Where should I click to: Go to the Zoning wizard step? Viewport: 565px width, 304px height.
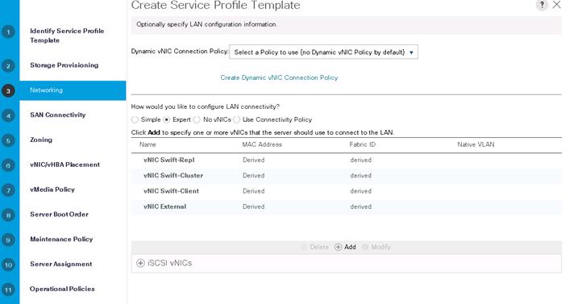[41, 140]
